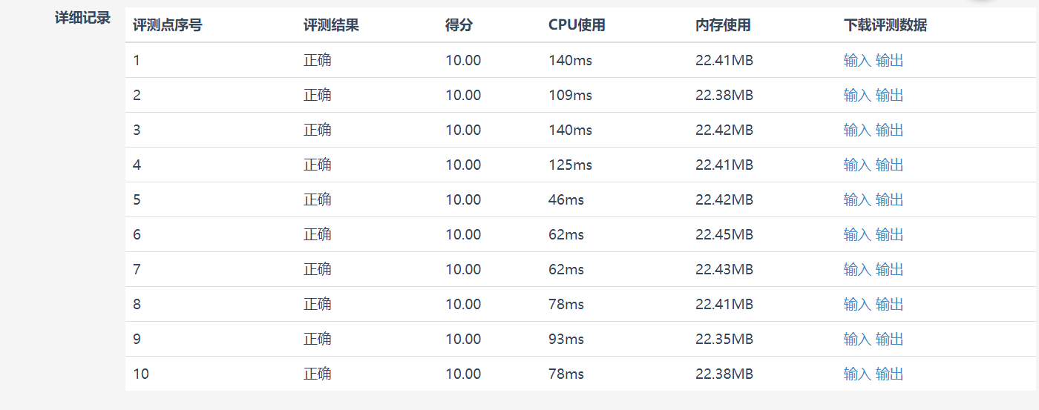Screen dimensions: 1039x410
Task: Open 输出 data of test point 7
Action: coord(889,270)
